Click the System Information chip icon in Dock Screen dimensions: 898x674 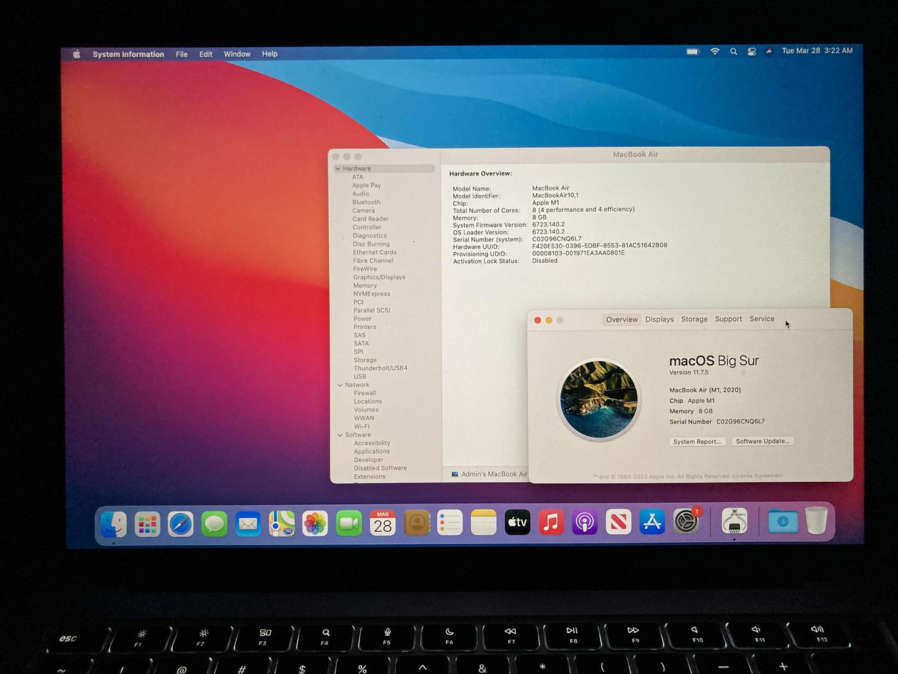(734, 521)
